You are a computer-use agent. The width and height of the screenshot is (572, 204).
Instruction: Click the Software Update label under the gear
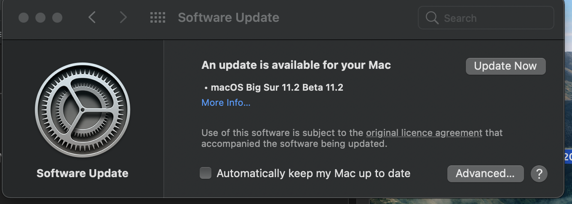(83, 173)
